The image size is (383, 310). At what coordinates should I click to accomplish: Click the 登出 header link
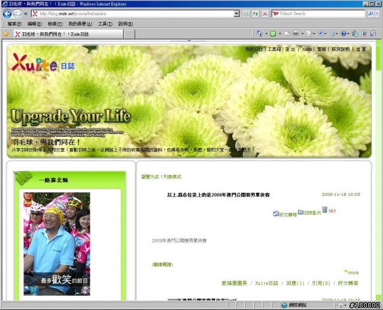(x=290, y=50)
